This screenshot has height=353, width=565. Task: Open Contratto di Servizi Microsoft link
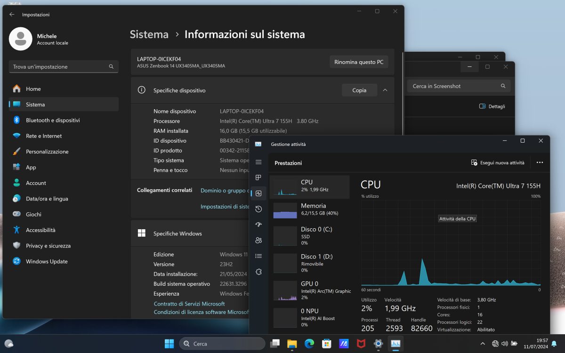189,304
